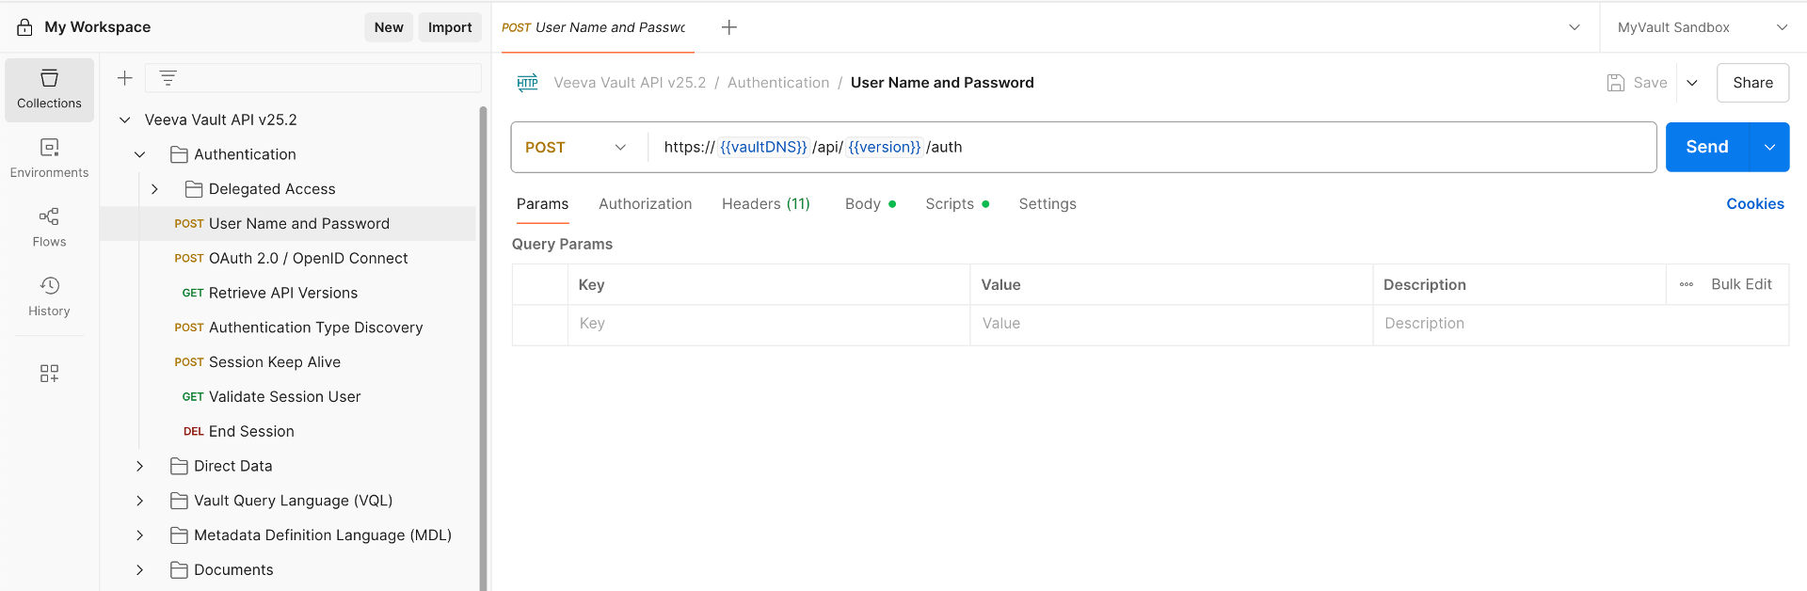Open the Flows sidebar icon
Screen dimensions: 1807x591
point(49,227)
